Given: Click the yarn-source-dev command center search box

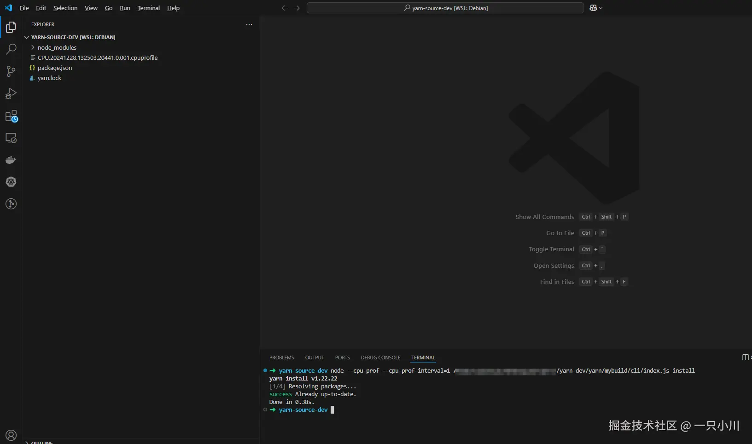Looking at the screenshot, I should (445, 8).
